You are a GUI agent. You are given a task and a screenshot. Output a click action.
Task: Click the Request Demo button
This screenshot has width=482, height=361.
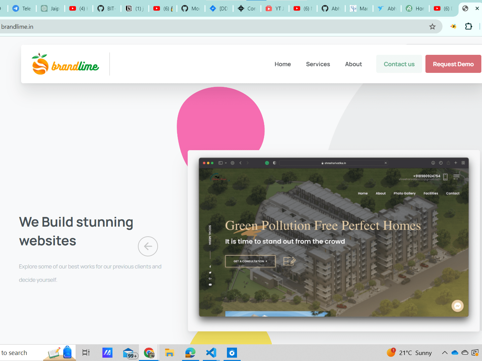click(453, 64)
